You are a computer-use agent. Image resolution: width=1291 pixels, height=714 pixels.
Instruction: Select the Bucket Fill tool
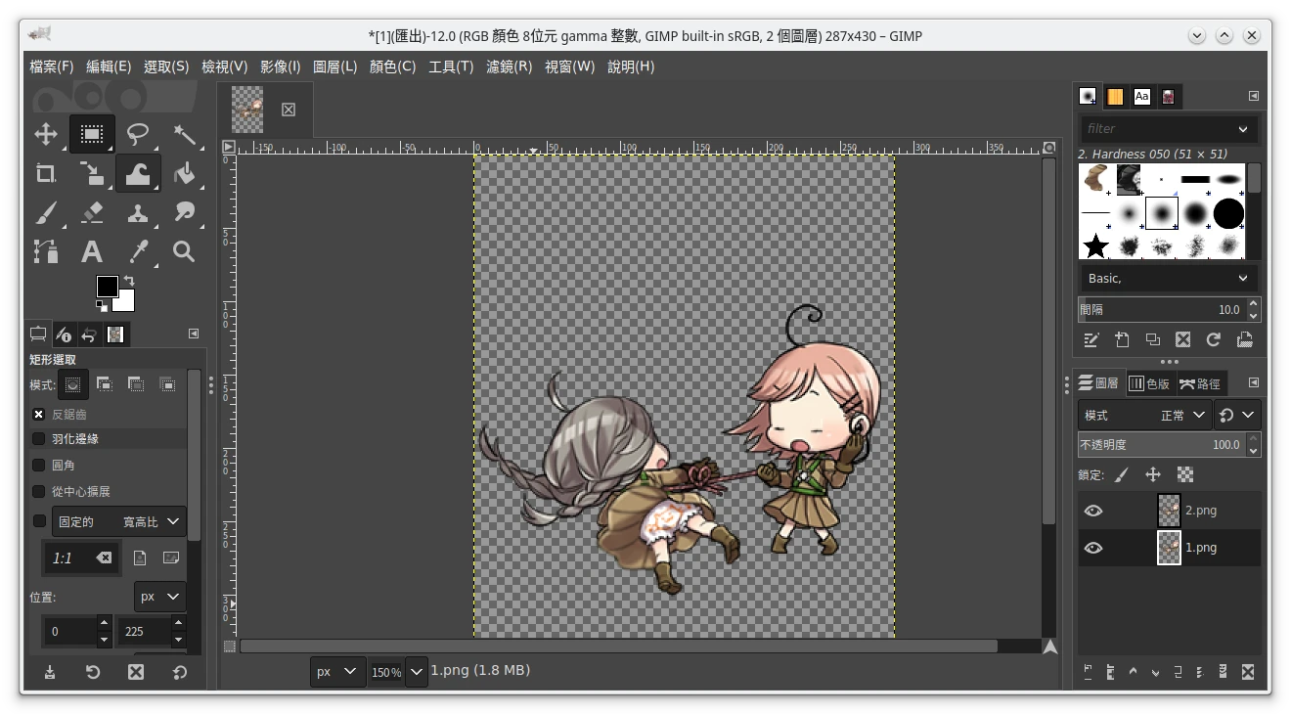coord(184,174)
